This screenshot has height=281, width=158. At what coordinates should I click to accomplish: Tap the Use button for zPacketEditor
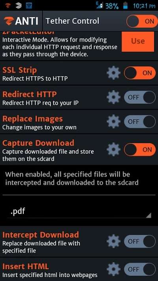pyautogui.click(x=138, y=41)
